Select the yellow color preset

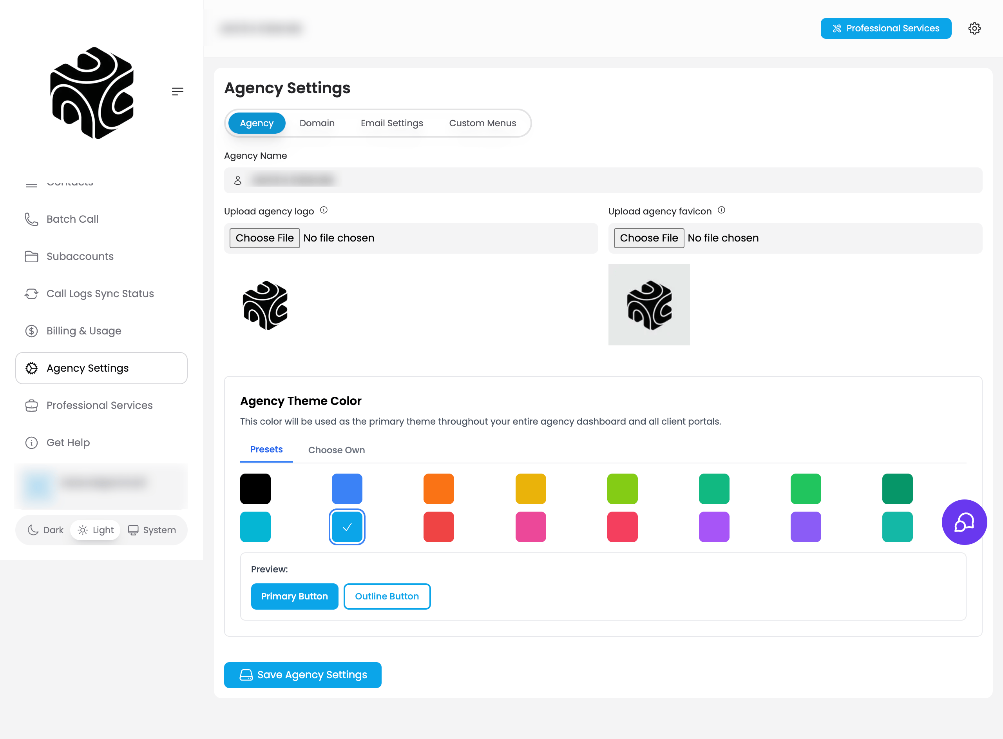pos(530,489)
